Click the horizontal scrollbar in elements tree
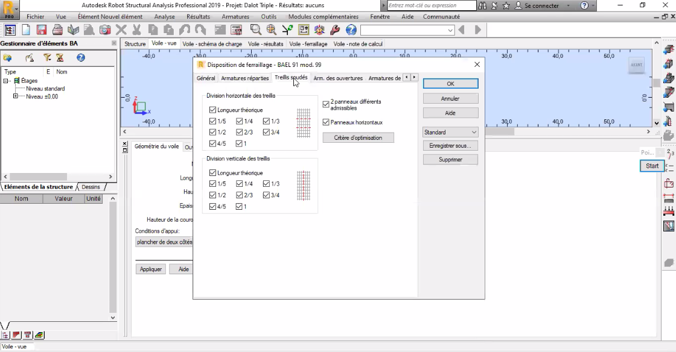 tap(58, 177)
